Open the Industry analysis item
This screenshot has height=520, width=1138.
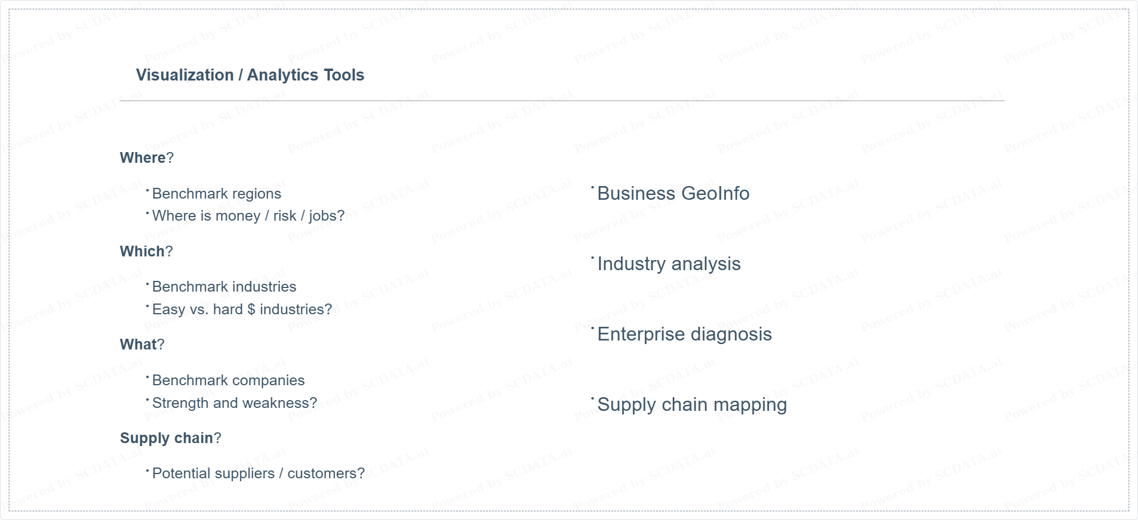(669, 264)
